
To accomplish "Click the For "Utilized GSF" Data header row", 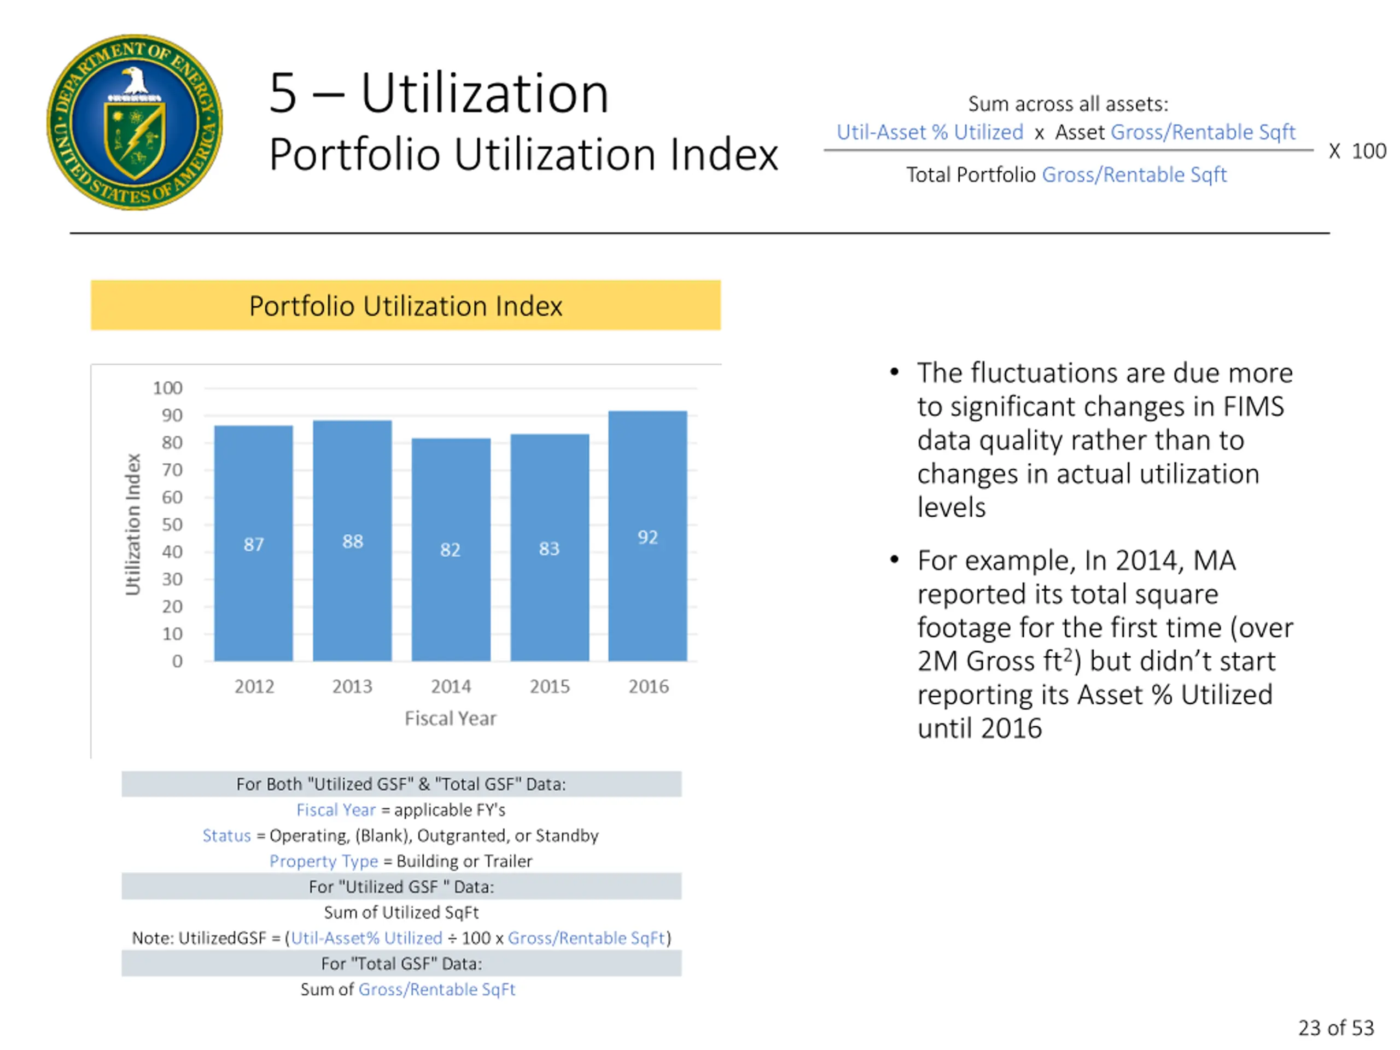I will pos(401,886).
